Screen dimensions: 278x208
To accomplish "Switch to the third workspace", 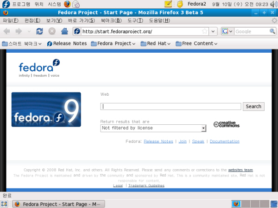I will [x=255, y=204].
